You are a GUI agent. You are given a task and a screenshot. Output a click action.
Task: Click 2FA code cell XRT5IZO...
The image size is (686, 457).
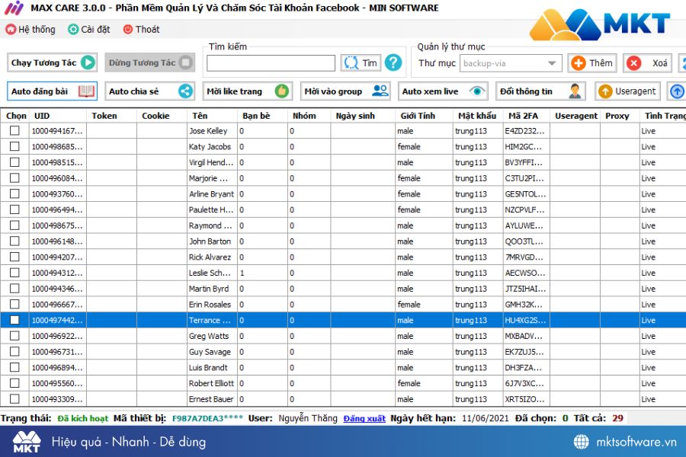point(526,399)
